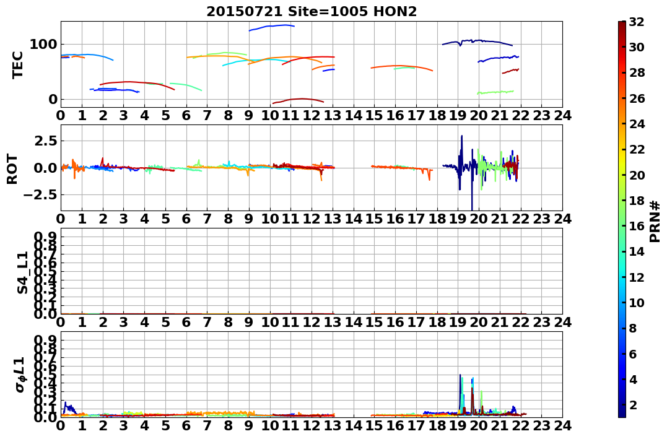
Task: Click the colorbar tick label "22"
Action: [x=637, y=149]
